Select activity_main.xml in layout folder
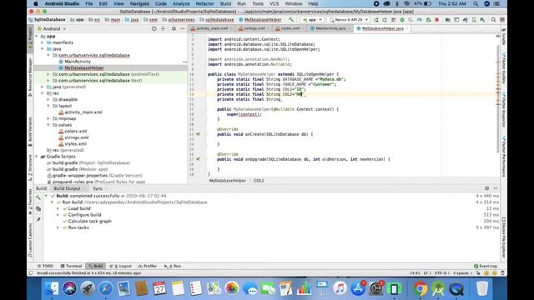 [83, 112]
